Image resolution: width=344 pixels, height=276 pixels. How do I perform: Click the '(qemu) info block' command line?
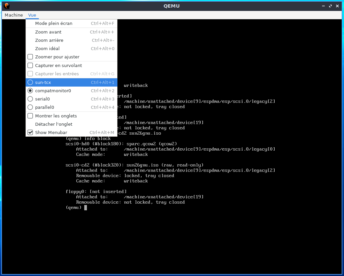[88, 139]
